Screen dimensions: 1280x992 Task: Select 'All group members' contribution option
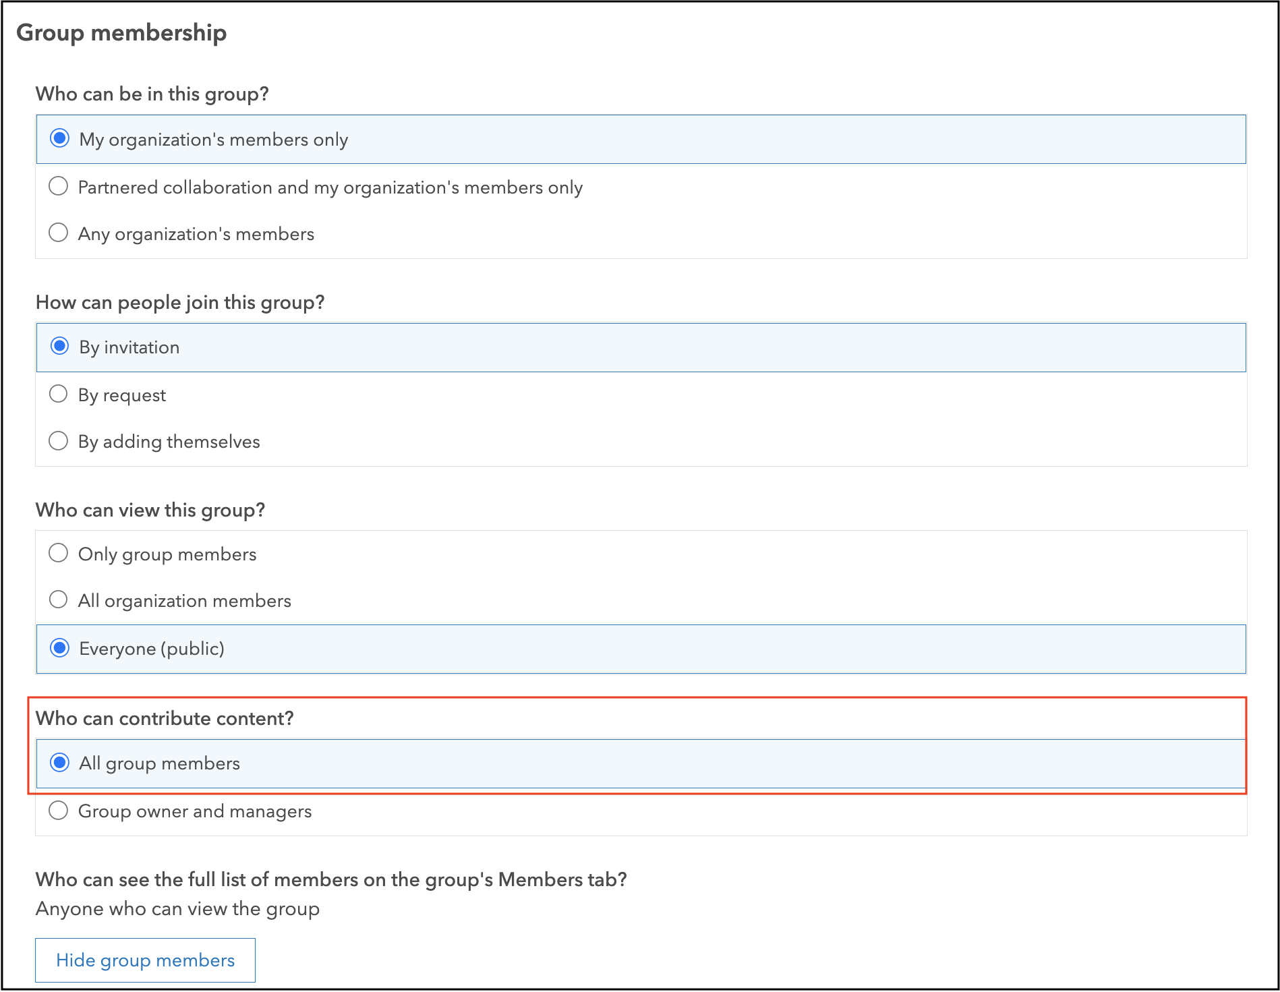(x=60, y=763)
